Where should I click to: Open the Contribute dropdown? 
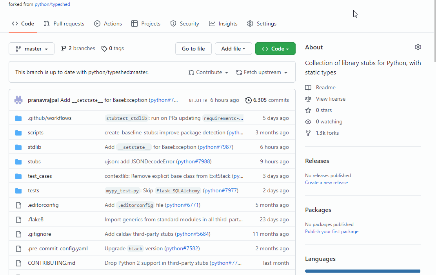point(208,72)
